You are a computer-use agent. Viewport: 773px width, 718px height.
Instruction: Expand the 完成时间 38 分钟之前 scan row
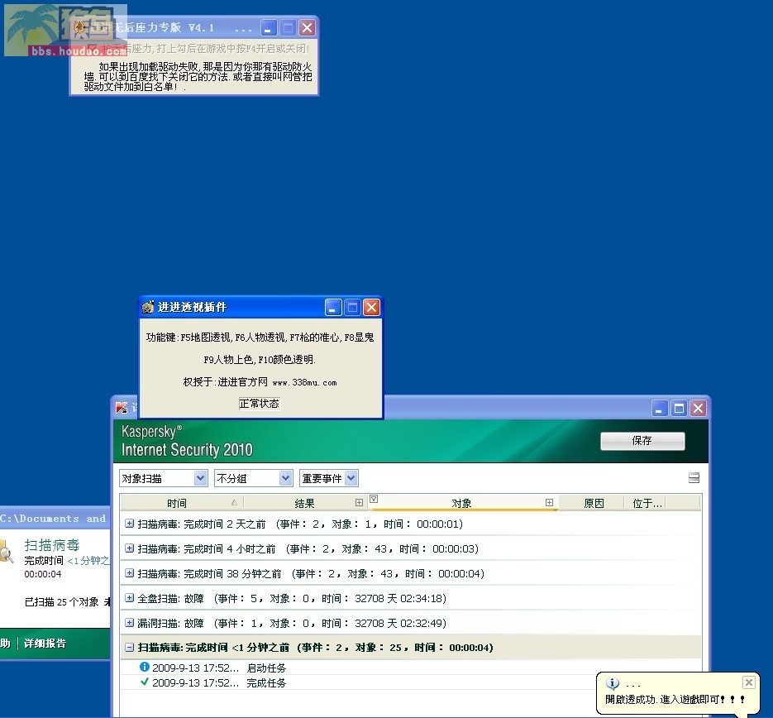(129, 573)
